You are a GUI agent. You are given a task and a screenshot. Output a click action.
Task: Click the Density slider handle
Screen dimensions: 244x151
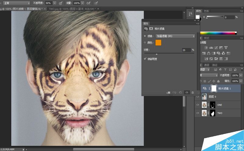click(156, 54)
